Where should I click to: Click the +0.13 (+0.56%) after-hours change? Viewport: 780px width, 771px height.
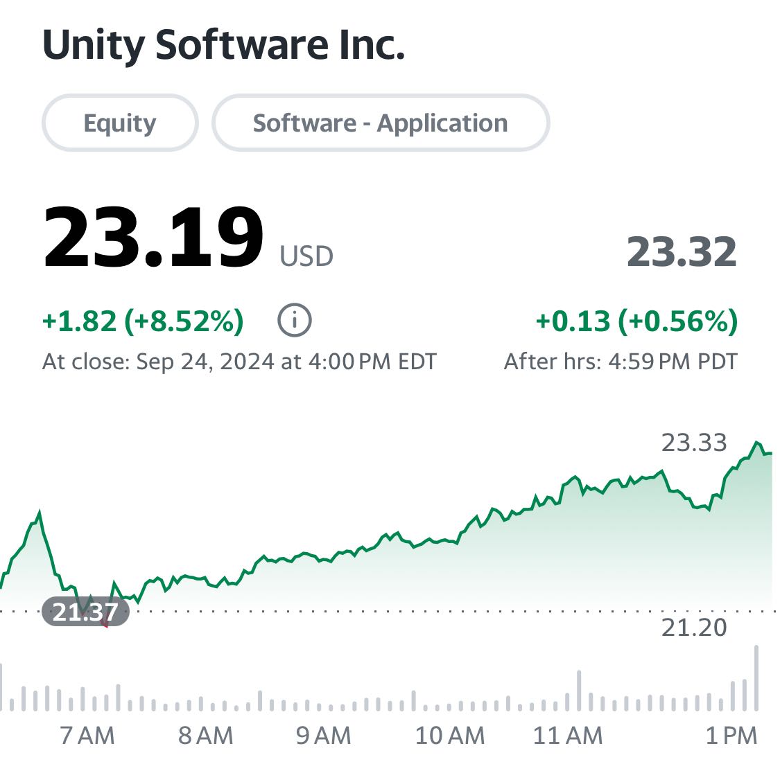point(636,321)
